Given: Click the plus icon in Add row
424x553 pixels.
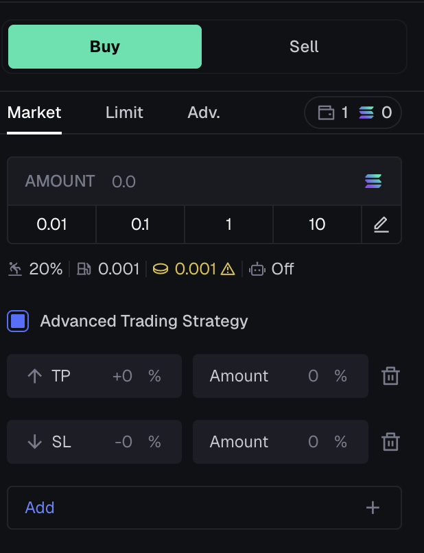Looking at the screenshot, I should (373, 508).
